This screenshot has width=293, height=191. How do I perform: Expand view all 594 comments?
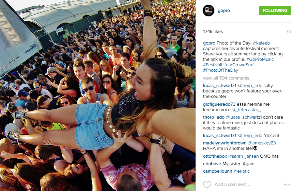pyautogui.click(x=226, y=78)
